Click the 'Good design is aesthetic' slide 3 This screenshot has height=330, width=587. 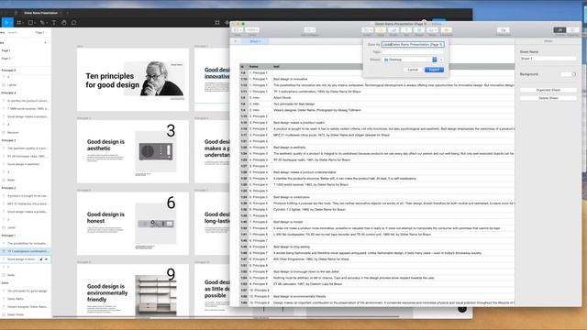[133, 151]
